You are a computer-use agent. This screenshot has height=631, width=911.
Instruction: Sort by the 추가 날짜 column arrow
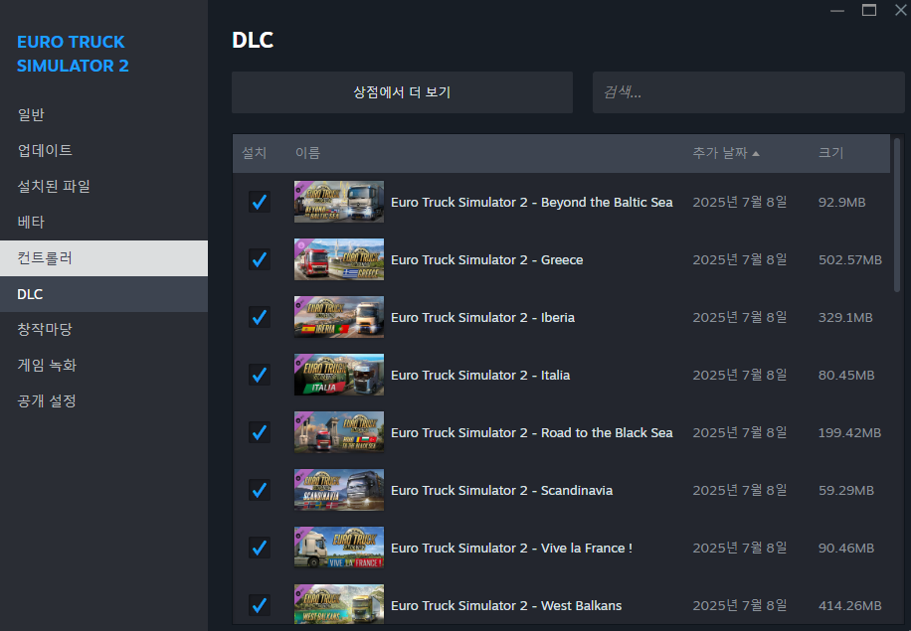pos(756,154)
